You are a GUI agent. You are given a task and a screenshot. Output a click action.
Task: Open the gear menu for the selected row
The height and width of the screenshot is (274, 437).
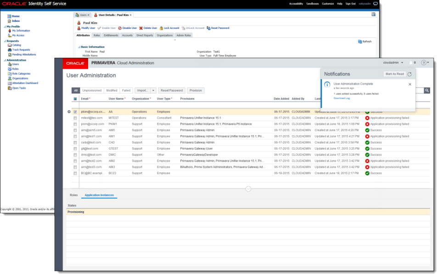click(69, 112)
